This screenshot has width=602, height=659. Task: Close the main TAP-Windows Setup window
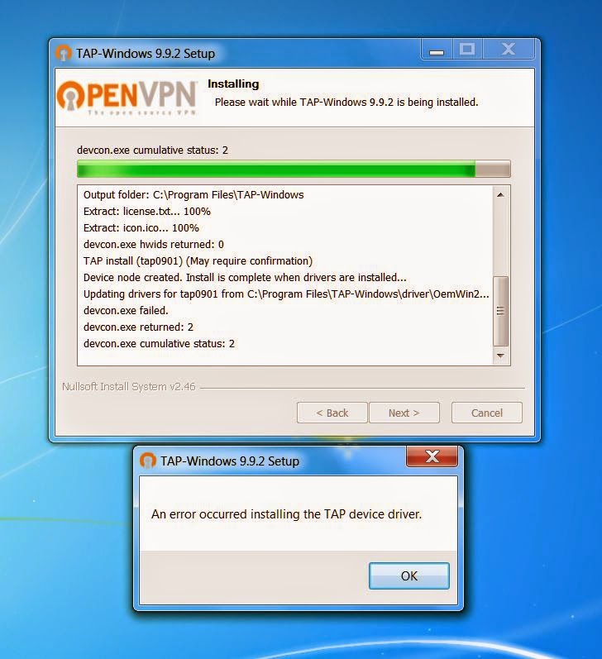click(509, 50)
